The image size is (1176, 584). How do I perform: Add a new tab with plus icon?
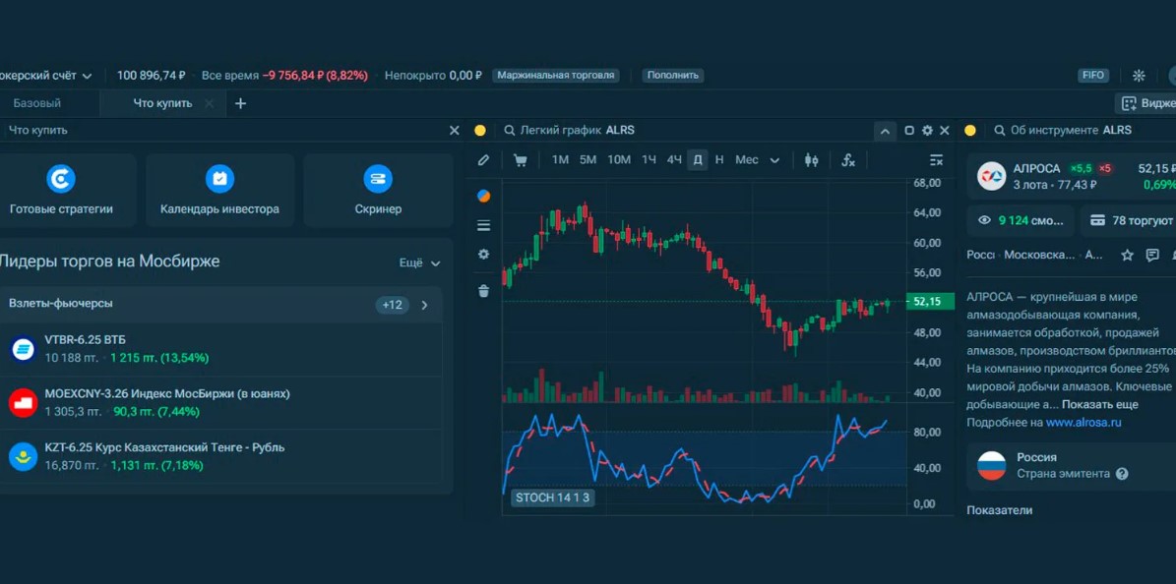coord(240,103)
